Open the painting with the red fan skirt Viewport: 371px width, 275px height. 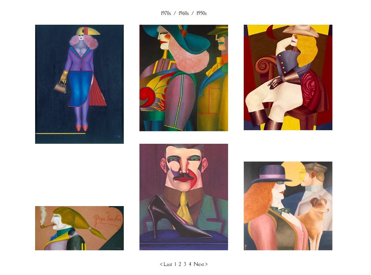coord(79,84)
